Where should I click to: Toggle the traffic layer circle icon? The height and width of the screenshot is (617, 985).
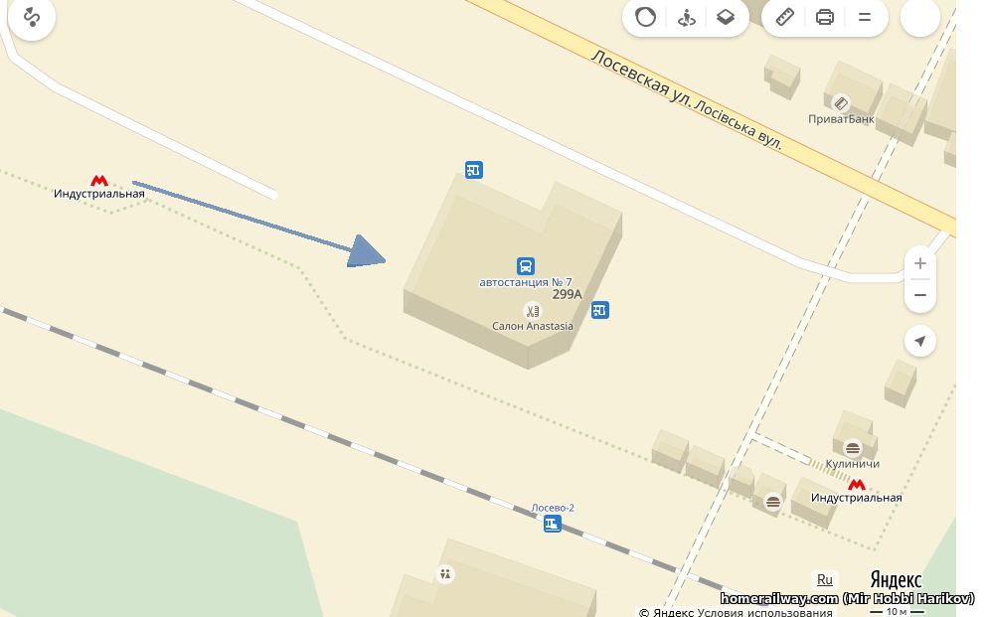pyautogui.click(x=645, y=17)
